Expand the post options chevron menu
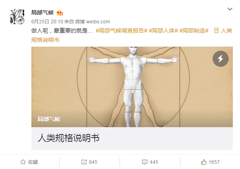Screen dimensions: 240x169 click(x=230, y=9)
